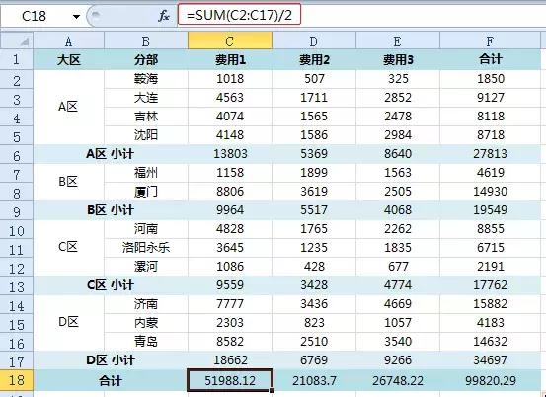Image resolution: width=546 pixels, height=397 pixels.
Task: Click the cell with value 1018
Action: [230, 79]
